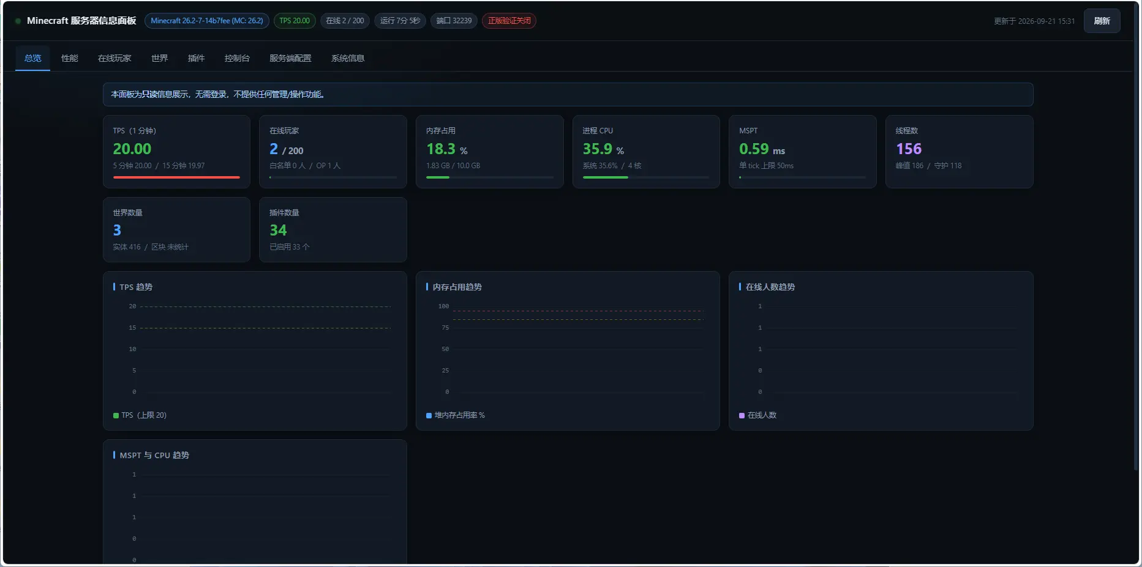1142x567 pixels.
Task: Click the 峰值 186 / 守护 118 text
Action: pyautogui.click(x=928, y=166)
